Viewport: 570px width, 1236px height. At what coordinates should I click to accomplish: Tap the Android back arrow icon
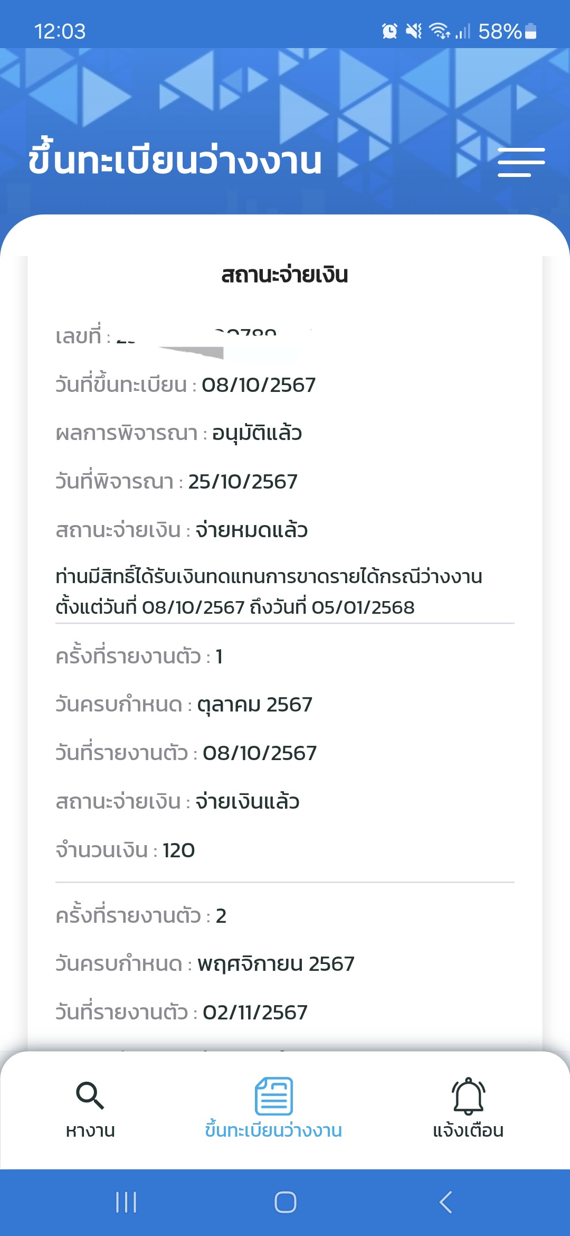pyautogui.click(x=445, y=1202)
